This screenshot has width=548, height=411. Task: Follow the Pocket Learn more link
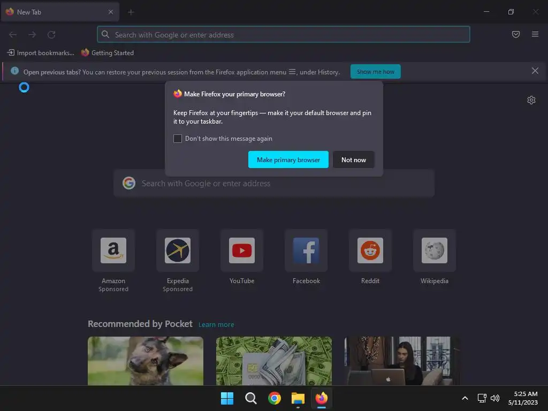coord(216,325)
